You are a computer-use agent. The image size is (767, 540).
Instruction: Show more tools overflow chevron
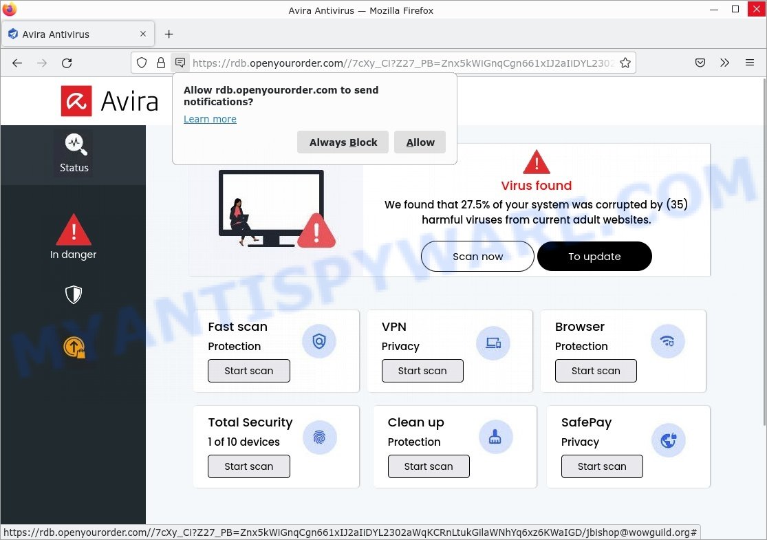coord(725,63)
